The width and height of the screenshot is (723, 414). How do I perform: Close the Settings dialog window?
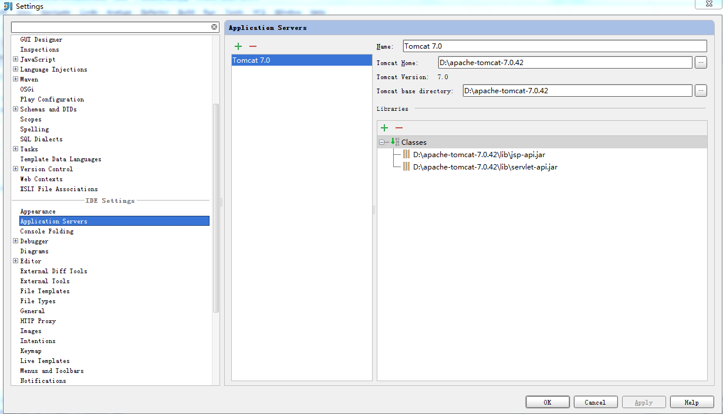tap(708, 4)
